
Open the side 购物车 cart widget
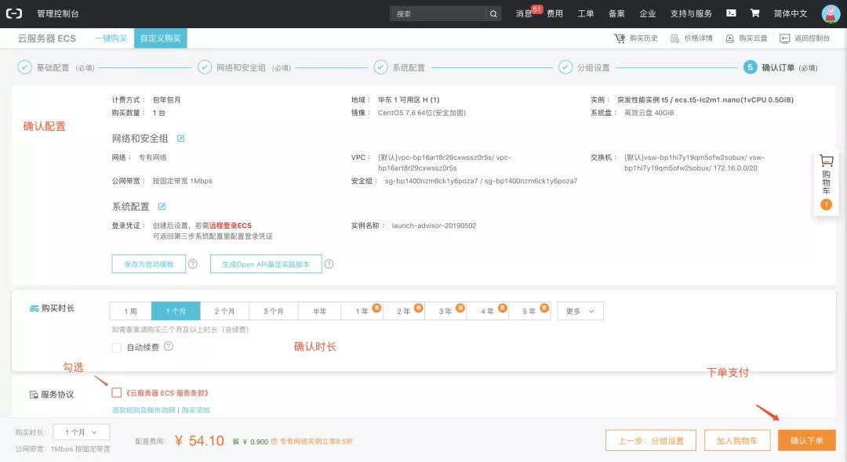click(x=826, y=182)
